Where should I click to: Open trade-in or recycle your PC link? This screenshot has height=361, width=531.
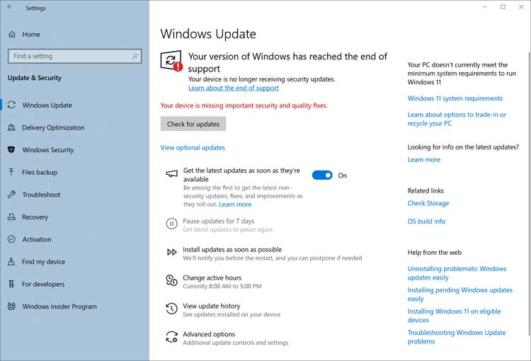pos(457,119)
